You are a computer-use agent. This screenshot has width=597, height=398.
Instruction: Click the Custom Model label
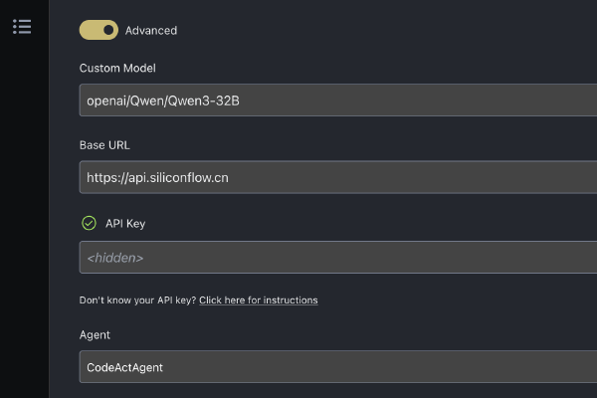(x=117, y=69)
